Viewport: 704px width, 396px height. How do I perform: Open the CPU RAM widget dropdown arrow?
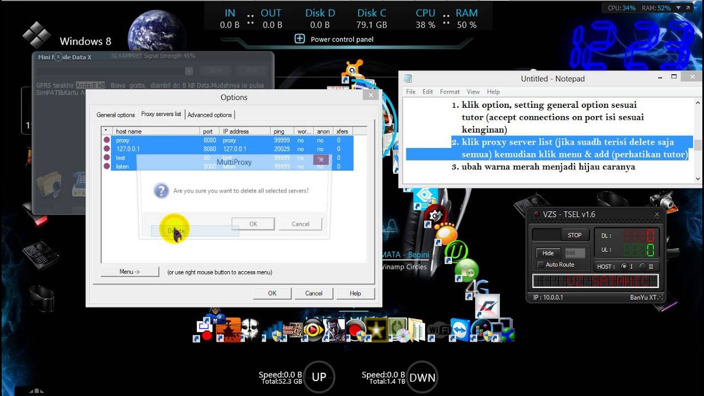tap(679, 8)
